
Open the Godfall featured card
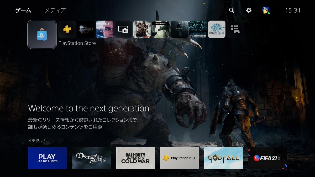223,158
